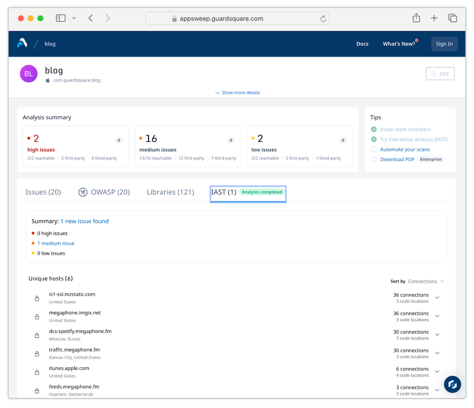Click the lock icon for is1-ssl.mzstatic.com
The image size is (474, 408).
pyautogui.click(x=37, y=298)
